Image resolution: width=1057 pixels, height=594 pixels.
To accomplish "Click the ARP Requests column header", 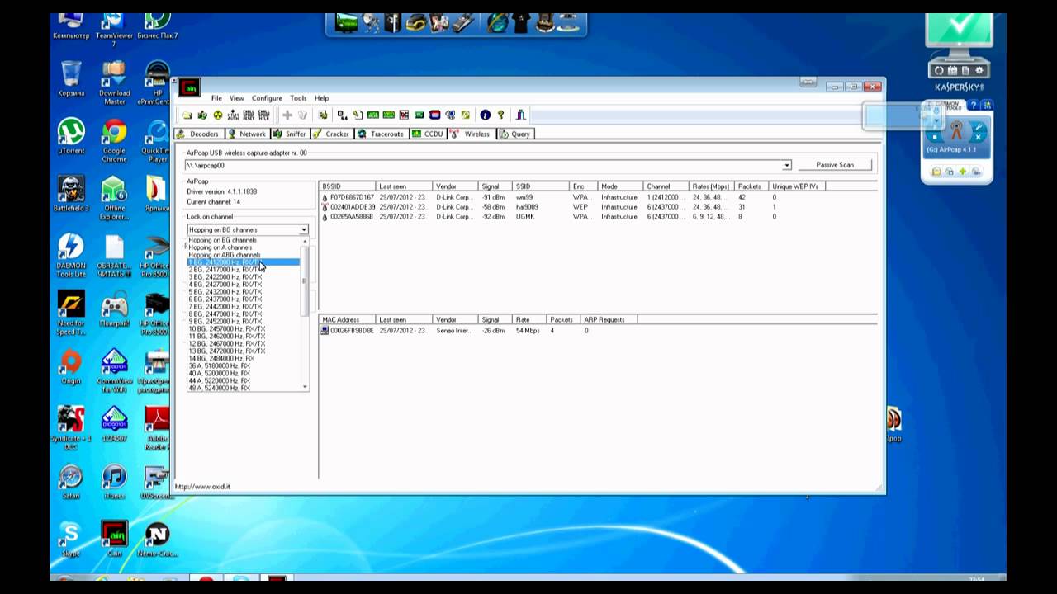I will (609, 319).
